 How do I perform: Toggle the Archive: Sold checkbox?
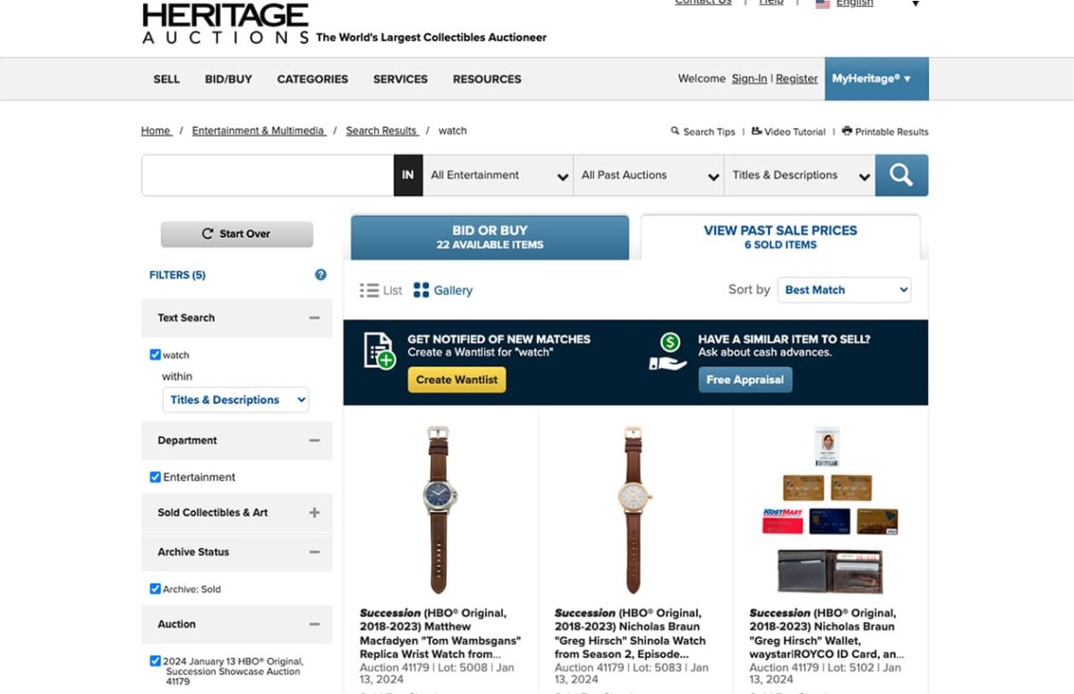(x=156, y=588)
